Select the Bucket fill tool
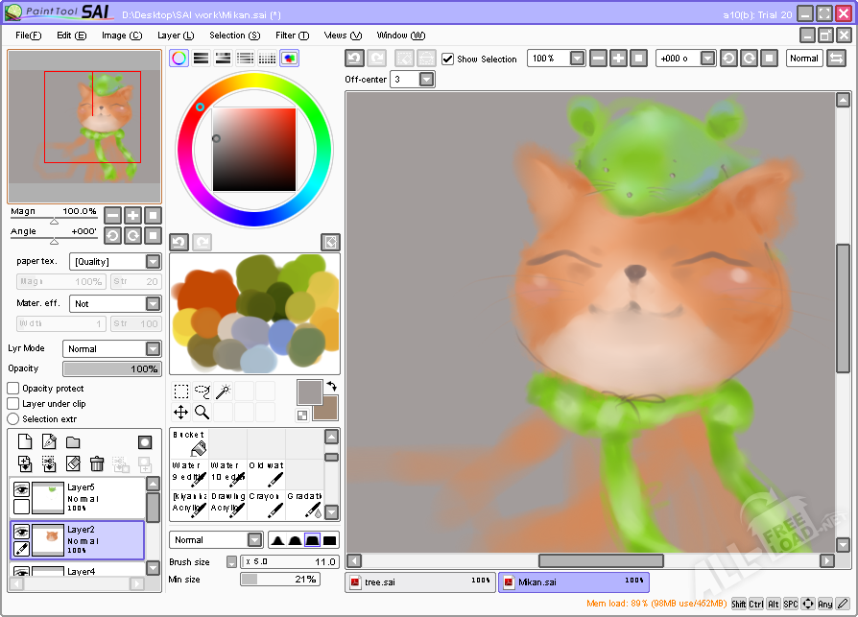The image size is (858, 617). (x=189, y=443)
